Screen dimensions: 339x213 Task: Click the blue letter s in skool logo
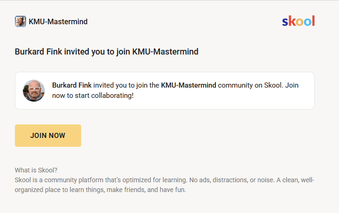click(x=285, y=22)
